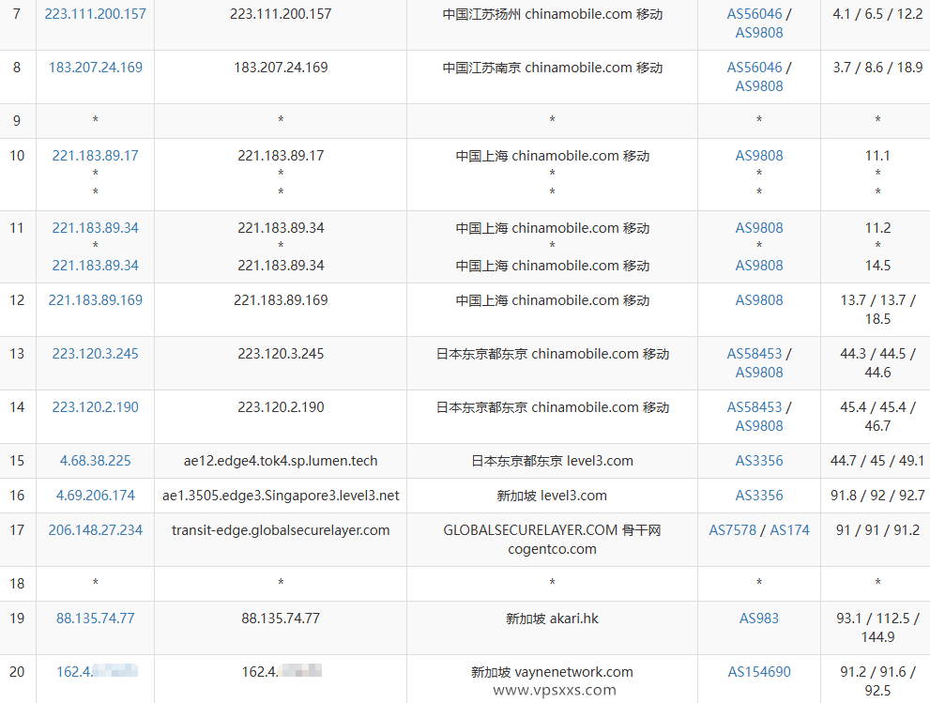Open the blurred 162.4 IP link in hop 20
Image resolution: width=930 pixels, height=703 pixels.
[x=97, y=672]
